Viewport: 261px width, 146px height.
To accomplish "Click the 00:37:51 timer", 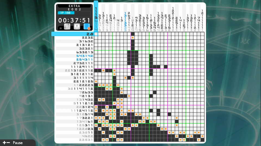I will tap(74, 20).
